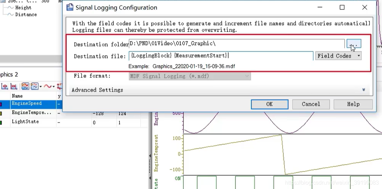Click the 0 value in LightState row

[94, 123]
